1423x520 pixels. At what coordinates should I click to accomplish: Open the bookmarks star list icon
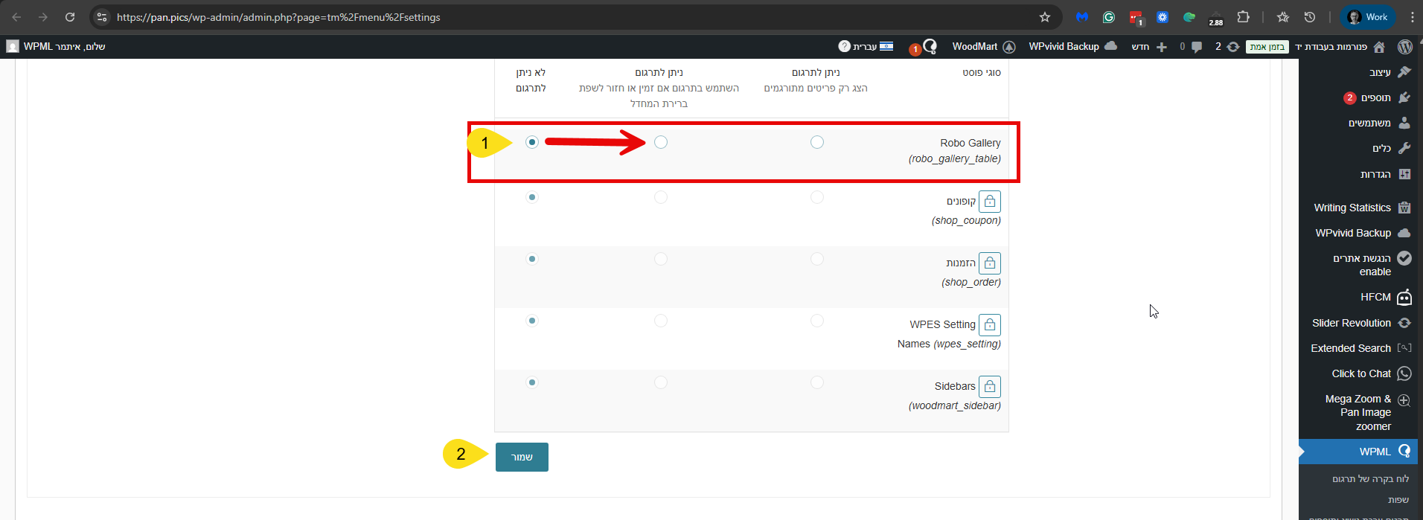click(1283, 17)
